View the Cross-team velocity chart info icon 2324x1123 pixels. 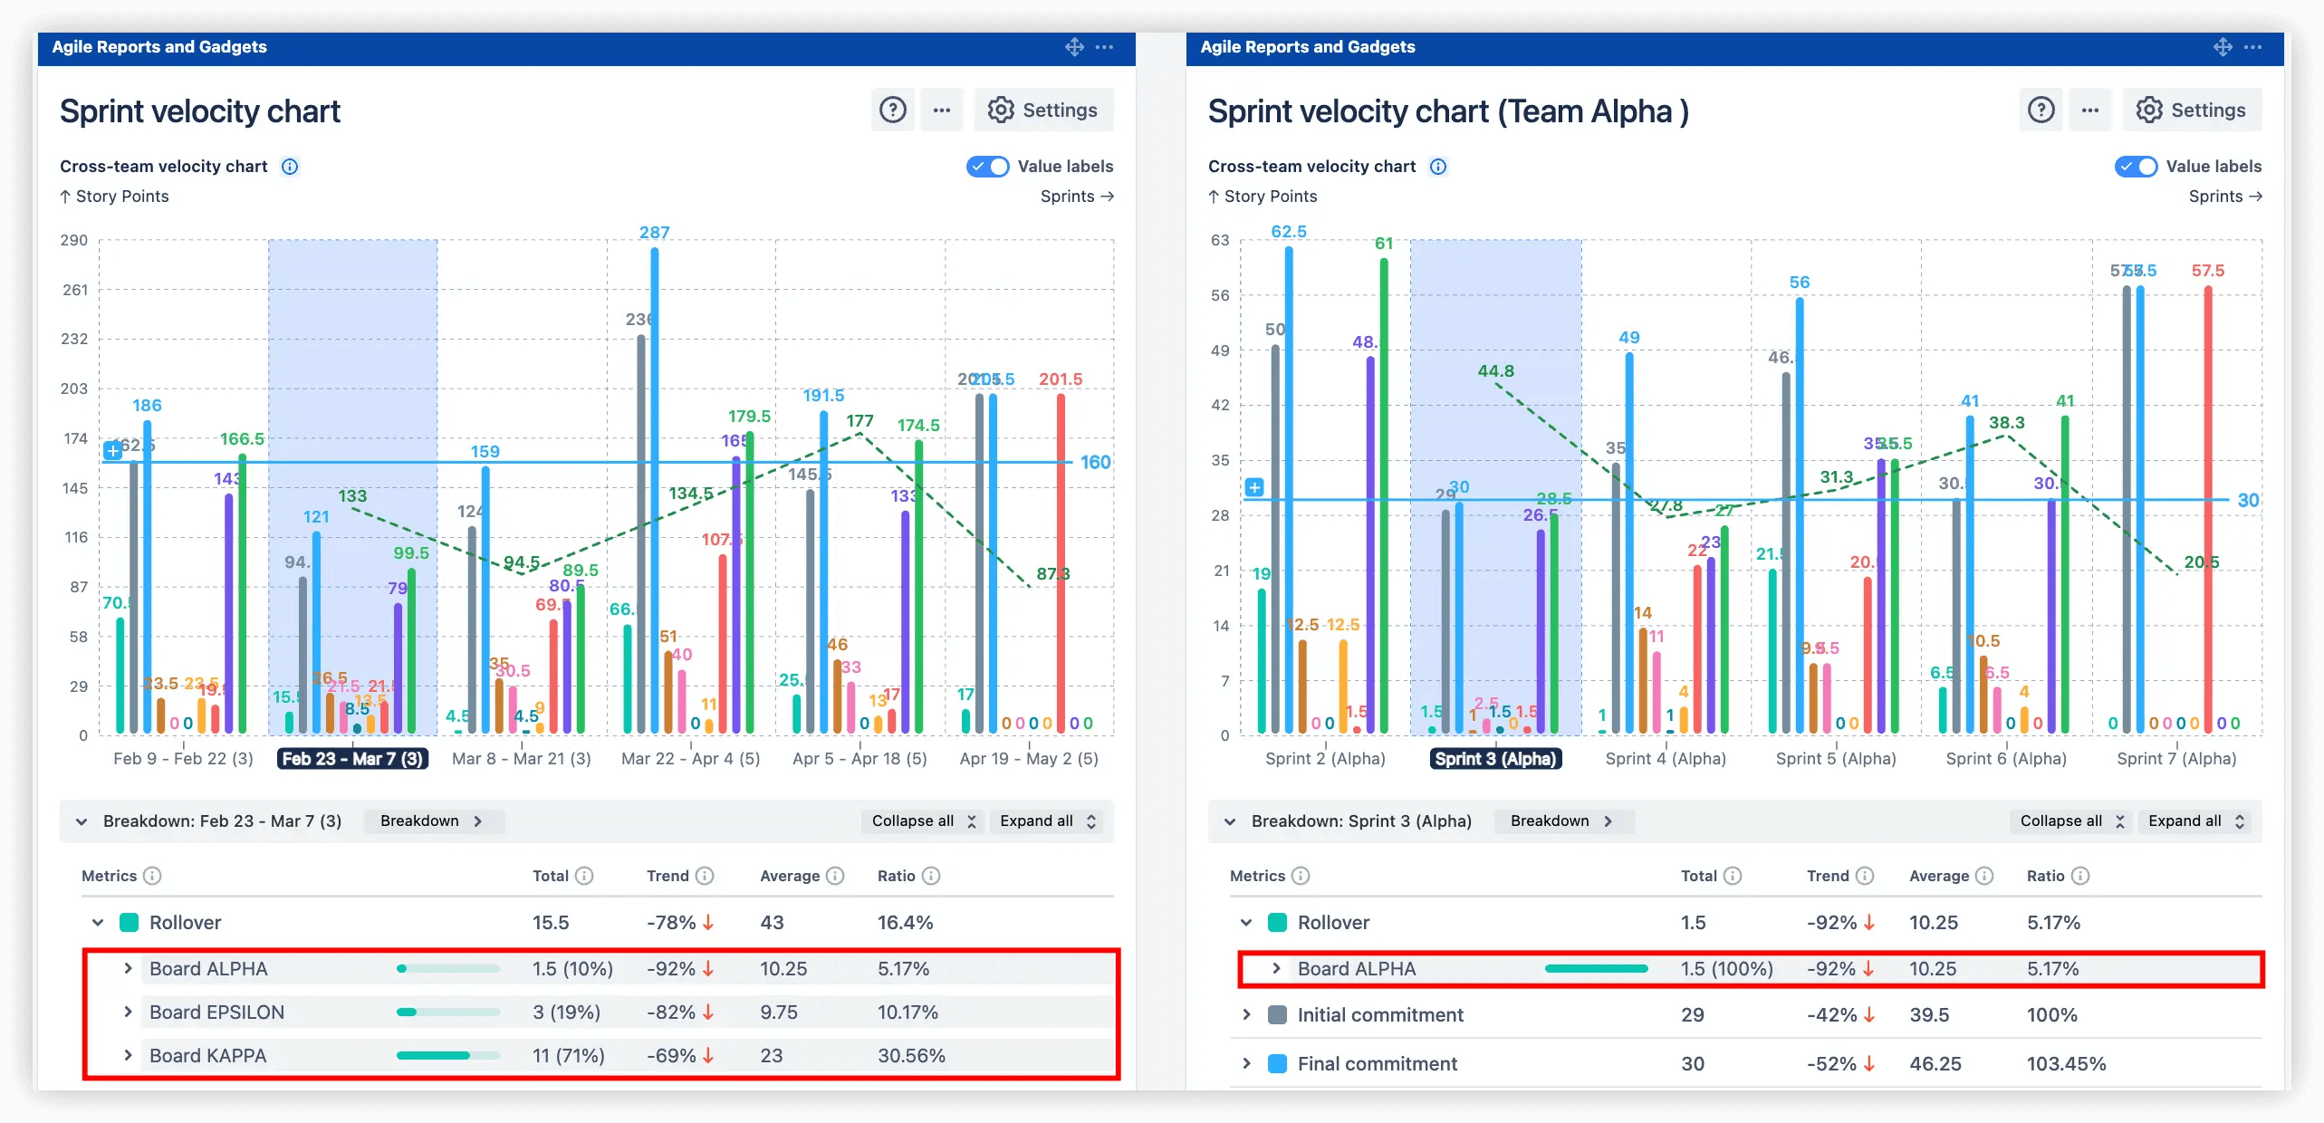click(290, 167)
